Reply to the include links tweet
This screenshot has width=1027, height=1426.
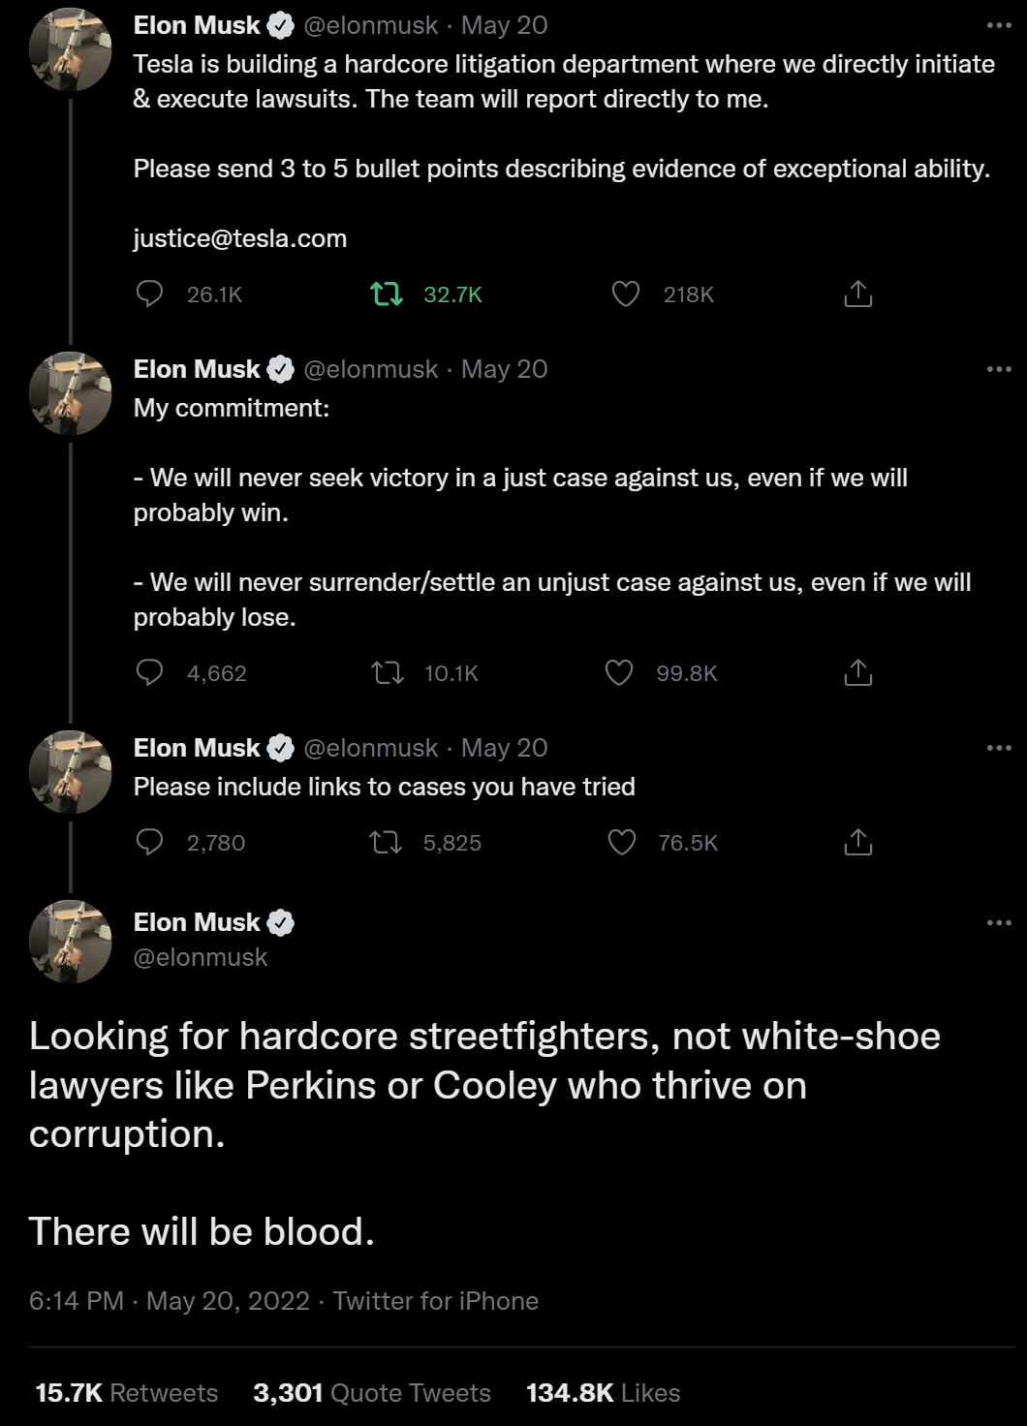(149, 842)
